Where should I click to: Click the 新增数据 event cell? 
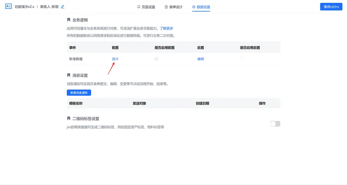[76, 59]
